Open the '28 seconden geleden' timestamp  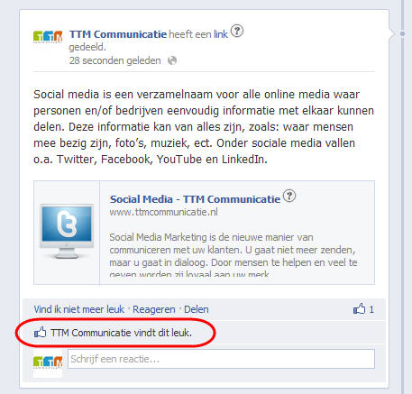click(x=114, y=60)
